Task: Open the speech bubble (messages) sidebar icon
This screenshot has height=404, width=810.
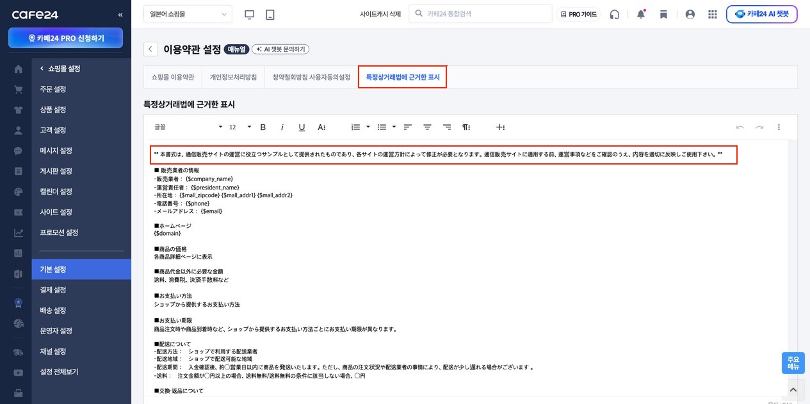Action: (19, 150)
